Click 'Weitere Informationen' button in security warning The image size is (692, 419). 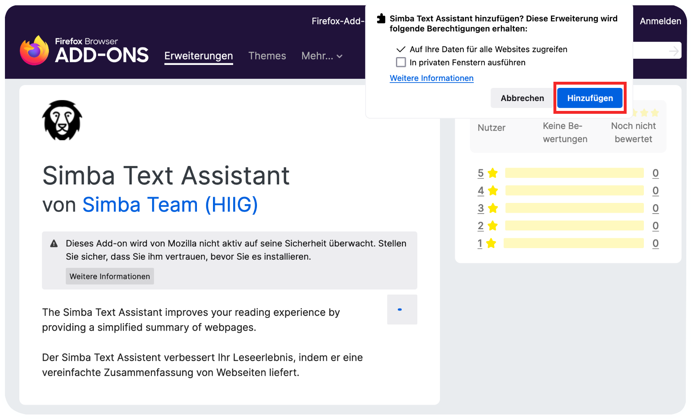click(x=110, y=276)
